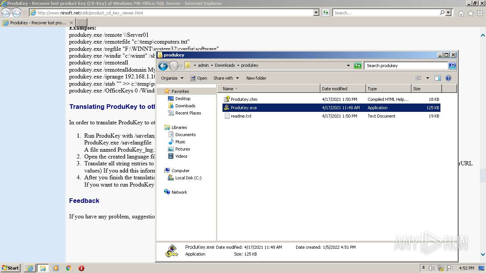Click Open in the Explorer toolbar
This screenshot has width=486, height=273.
pyautogui.click(x=199, y=78)
